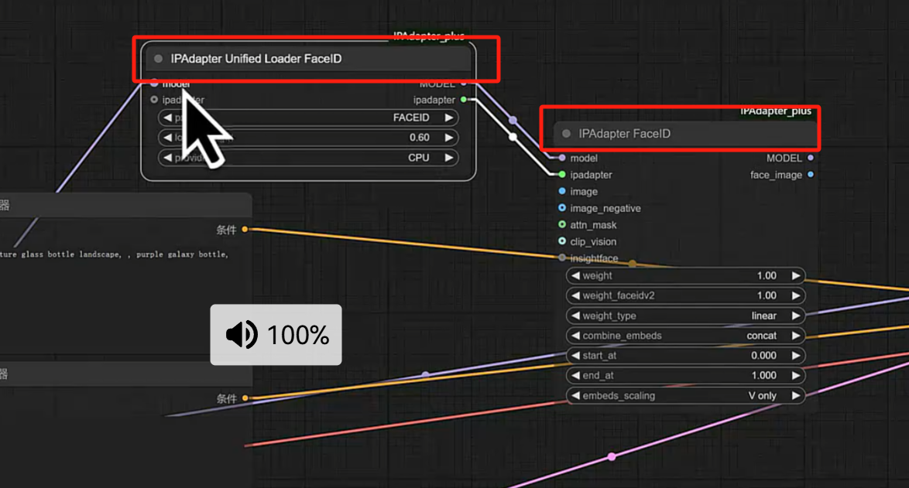Select the image_negative input socket
This screenshot has width=909, height=488.
point(562,209)
